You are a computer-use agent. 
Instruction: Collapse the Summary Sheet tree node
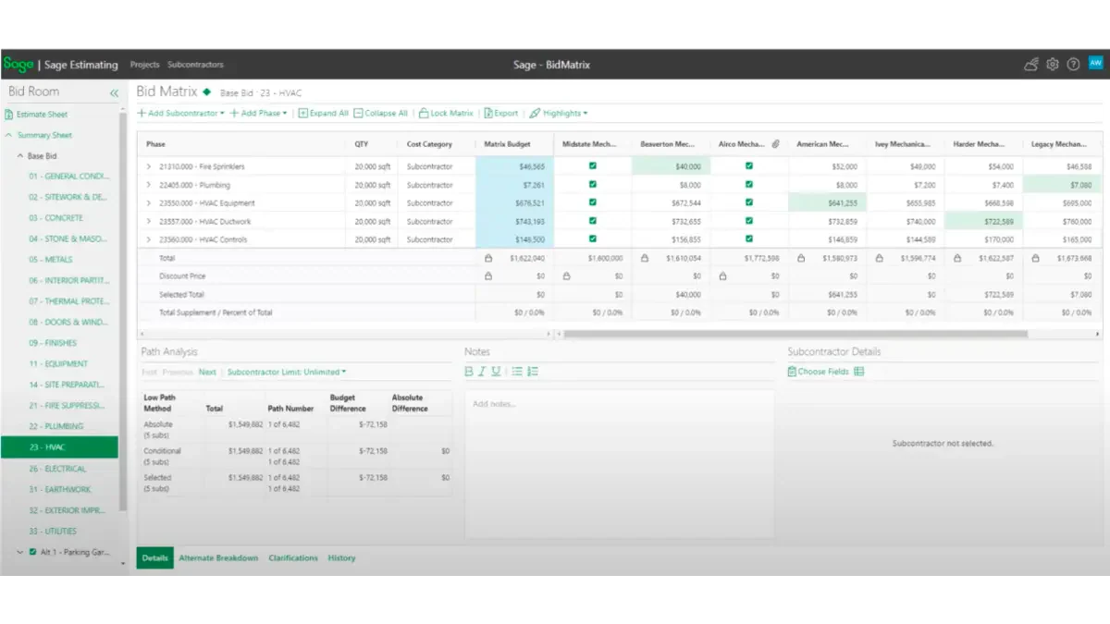8,135
